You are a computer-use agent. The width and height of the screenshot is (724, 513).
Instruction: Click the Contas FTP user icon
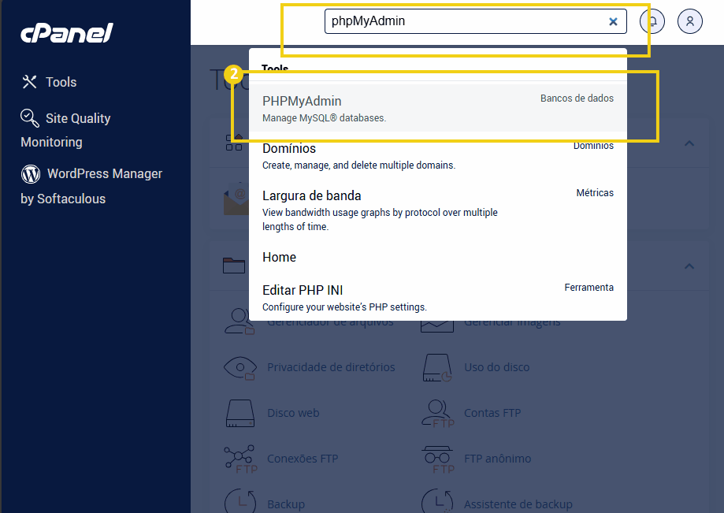pyautogui.click(x=438, y=413)
